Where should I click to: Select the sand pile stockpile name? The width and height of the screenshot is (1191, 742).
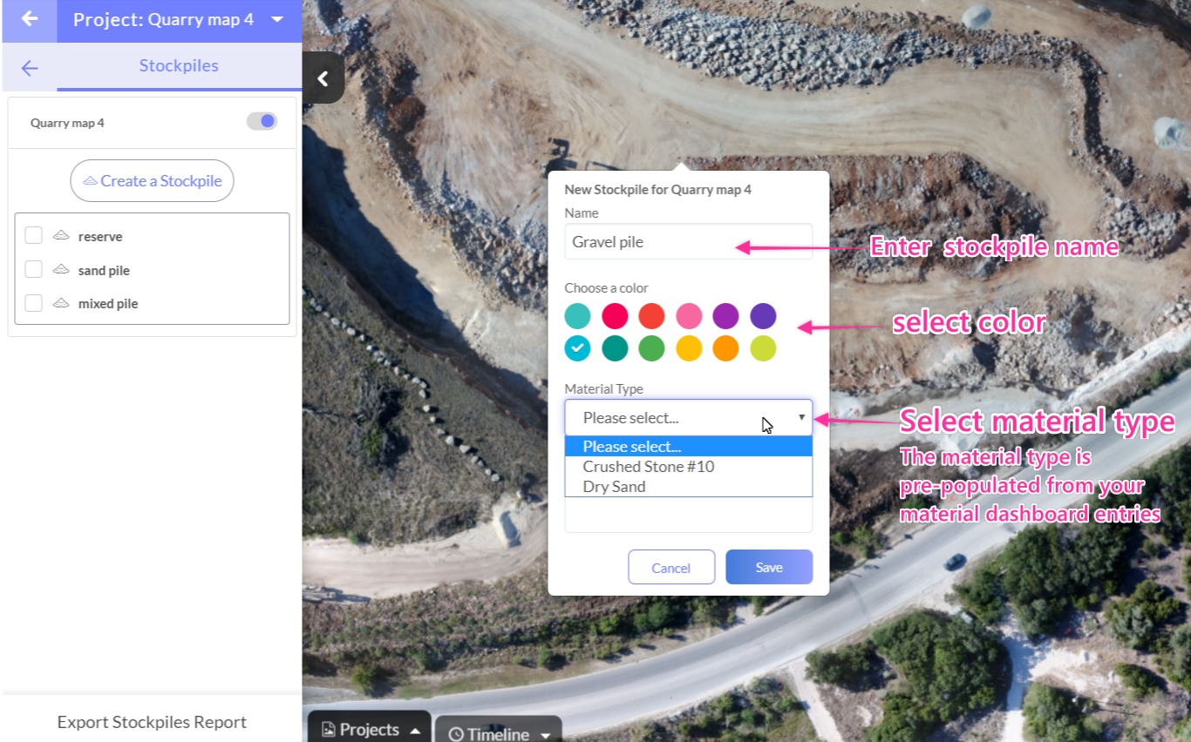click(104, 271)
